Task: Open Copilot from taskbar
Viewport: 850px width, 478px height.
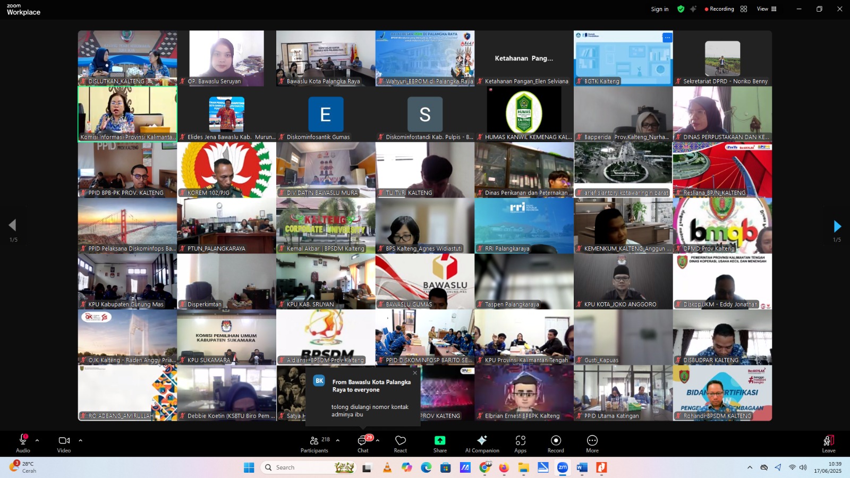Action: (406, 467)
